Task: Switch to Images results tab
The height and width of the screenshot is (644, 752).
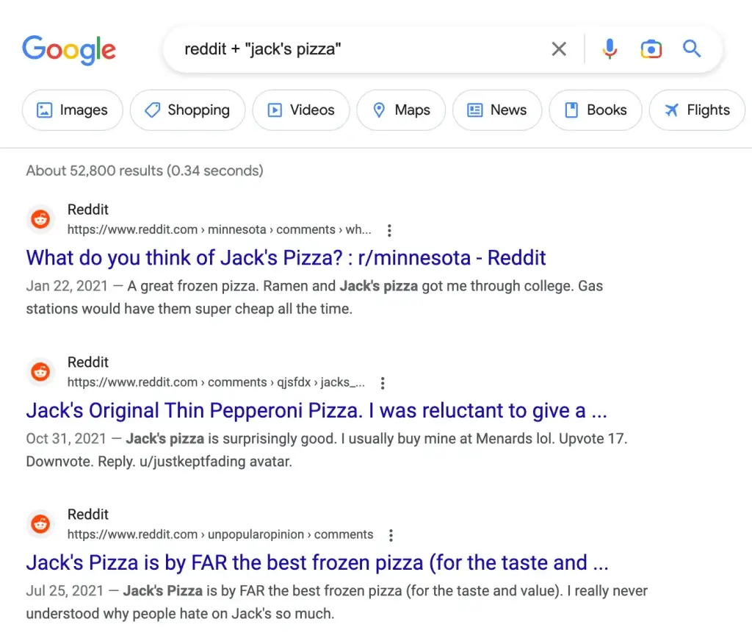Action: click(73, 110)
